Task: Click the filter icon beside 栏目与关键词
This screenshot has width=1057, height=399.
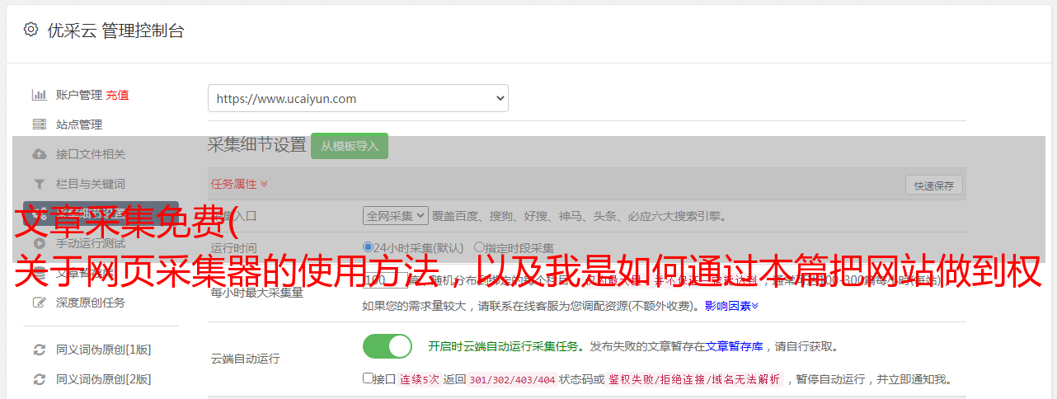Action: tap(39, 184)
